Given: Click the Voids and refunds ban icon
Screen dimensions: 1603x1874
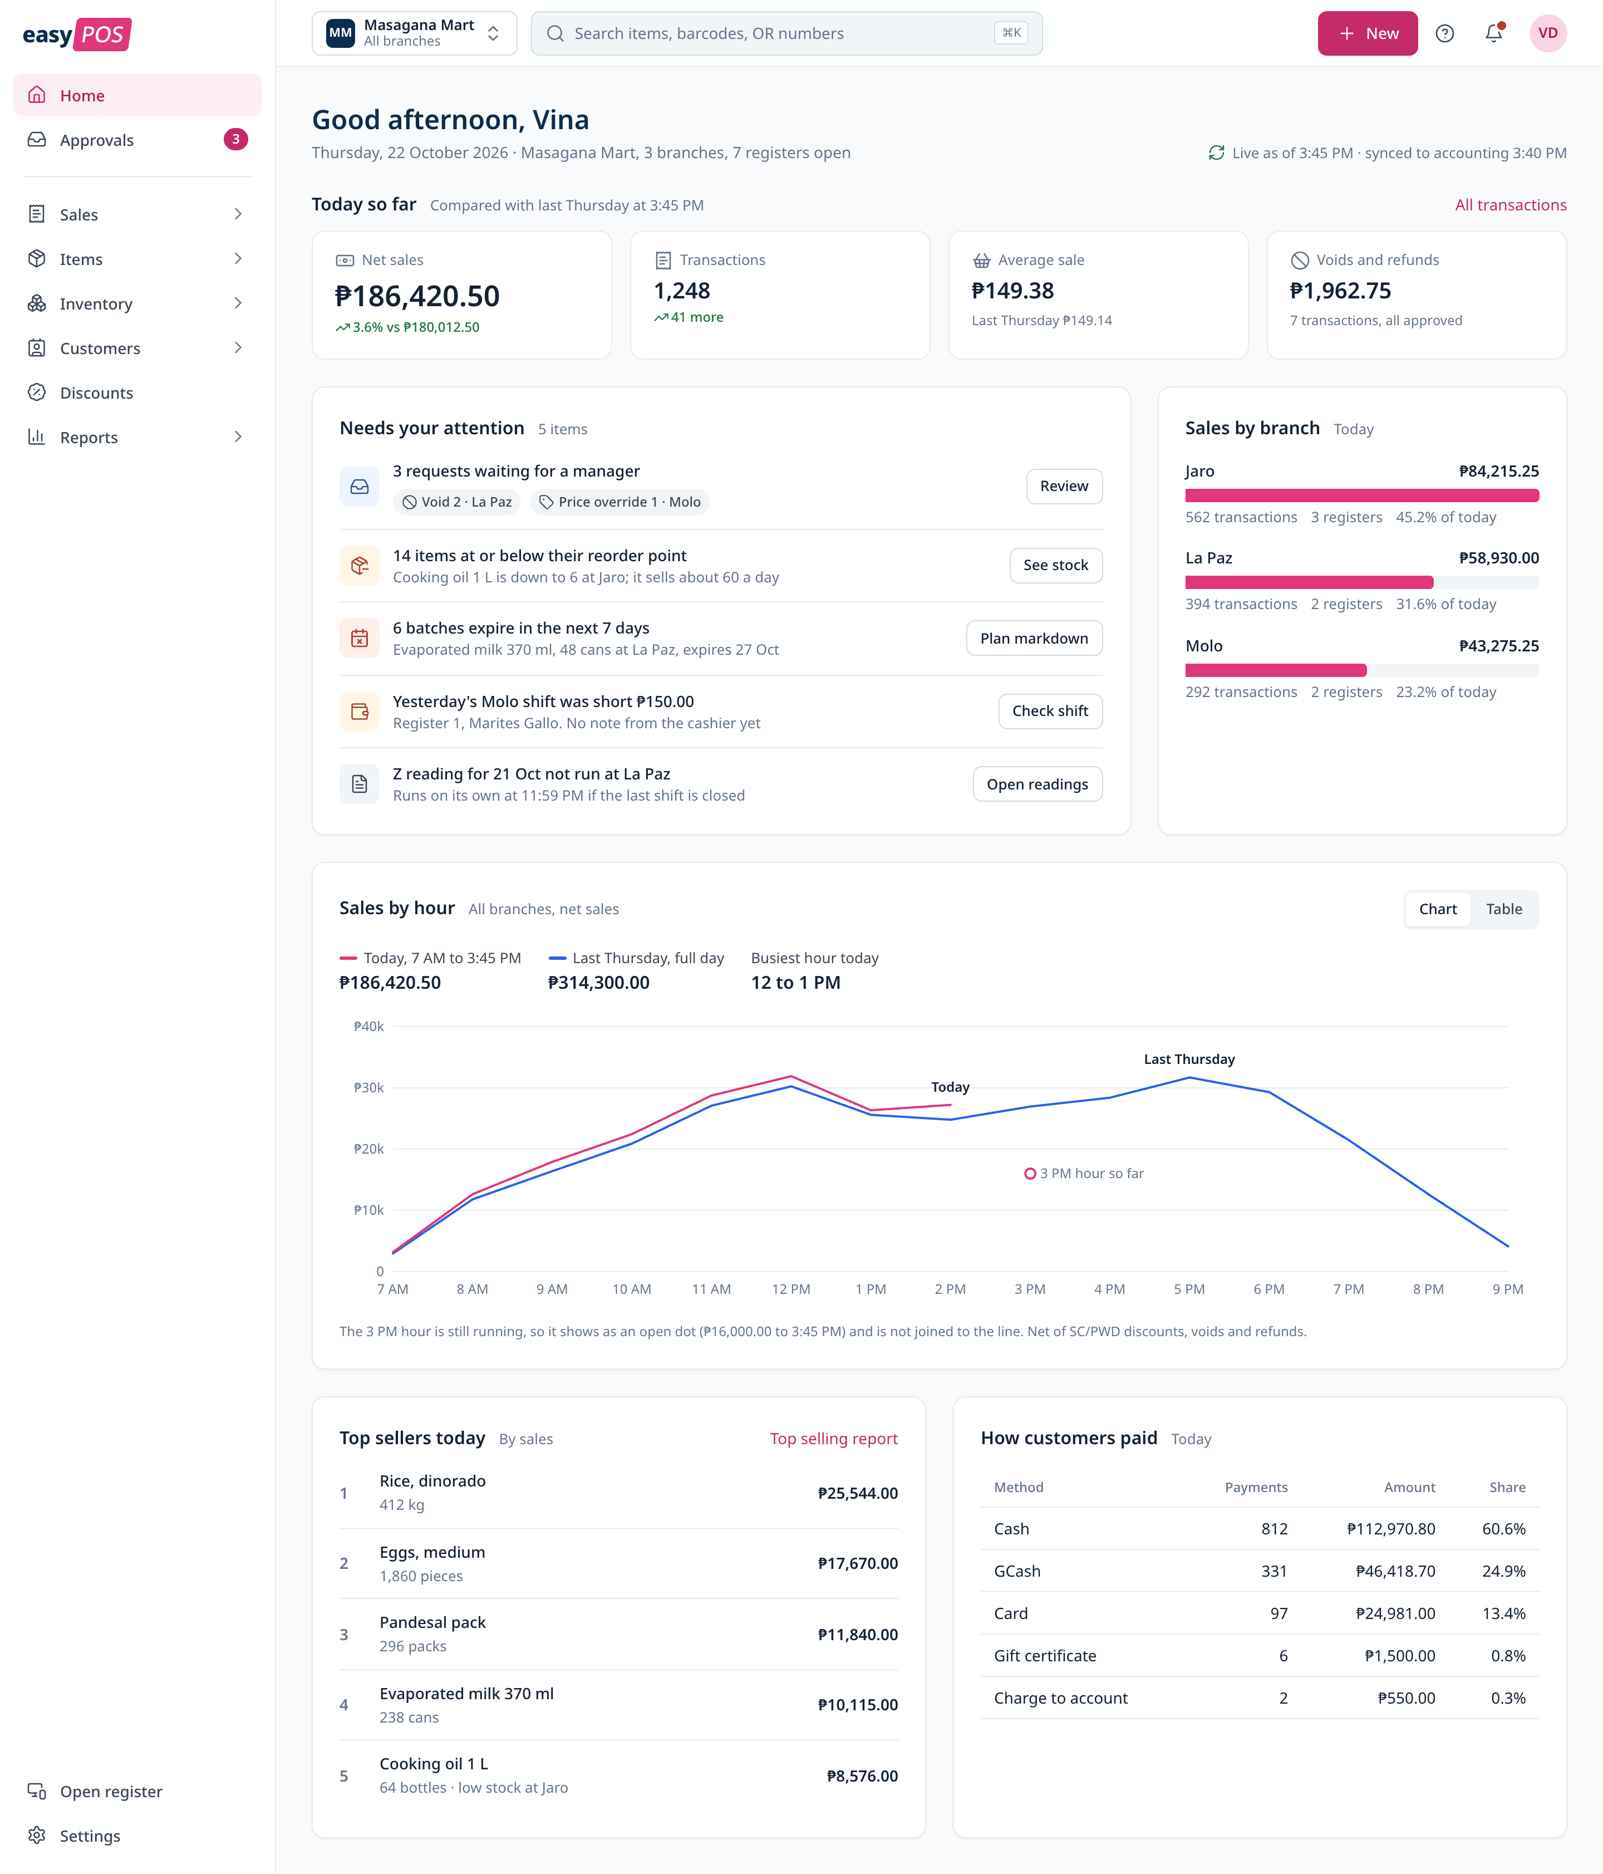Looking at the screenshot, I should click(1299, 261).
